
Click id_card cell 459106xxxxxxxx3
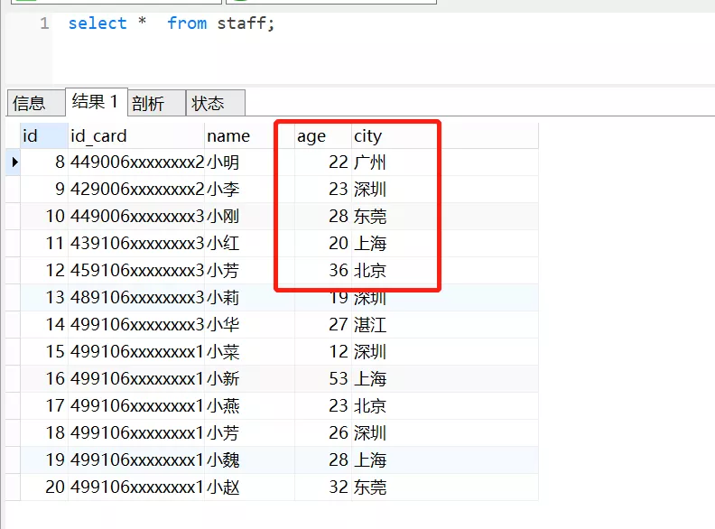tap(136, 271)
